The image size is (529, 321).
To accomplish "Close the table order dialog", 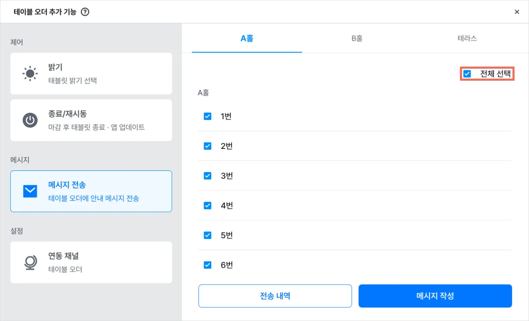I will pos(517,12).
